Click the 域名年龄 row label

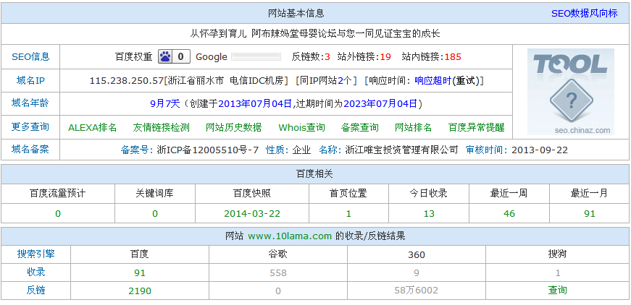[30, 103]
